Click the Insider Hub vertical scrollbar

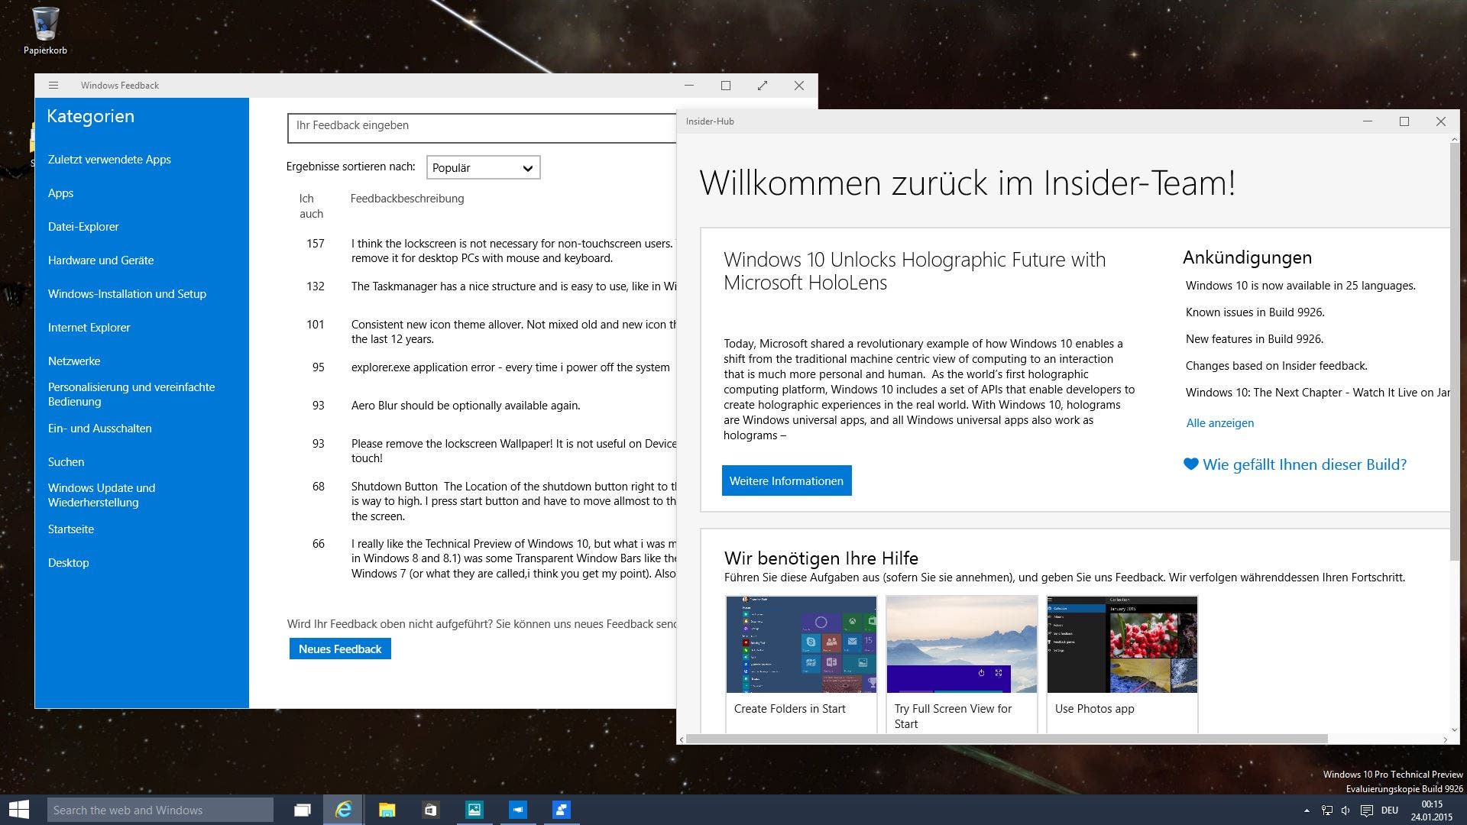(1454, 350)
